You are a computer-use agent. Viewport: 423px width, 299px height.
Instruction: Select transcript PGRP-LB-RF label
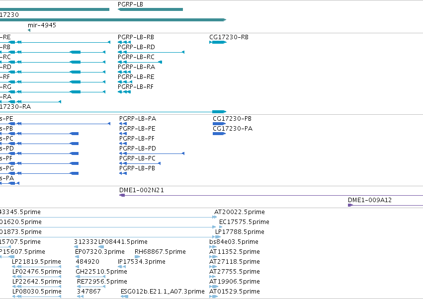(x=136, y=87)
